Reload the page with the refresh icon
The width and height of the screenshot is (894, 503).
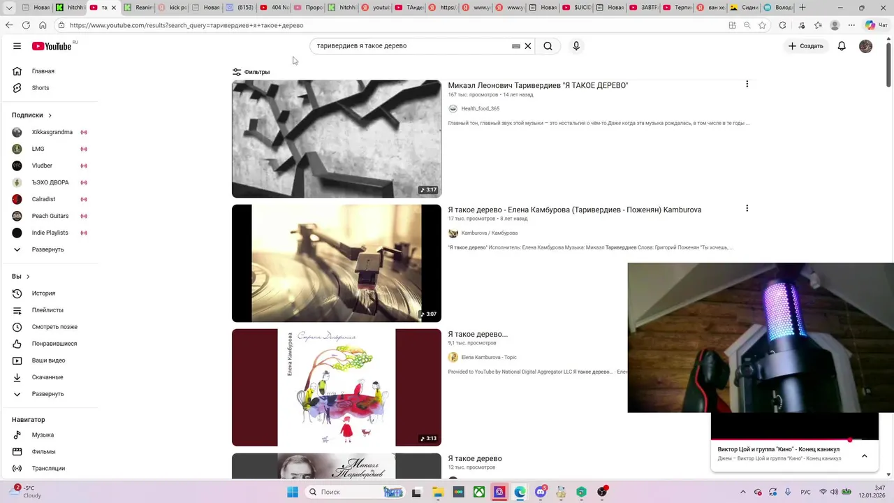coord(26,25)
